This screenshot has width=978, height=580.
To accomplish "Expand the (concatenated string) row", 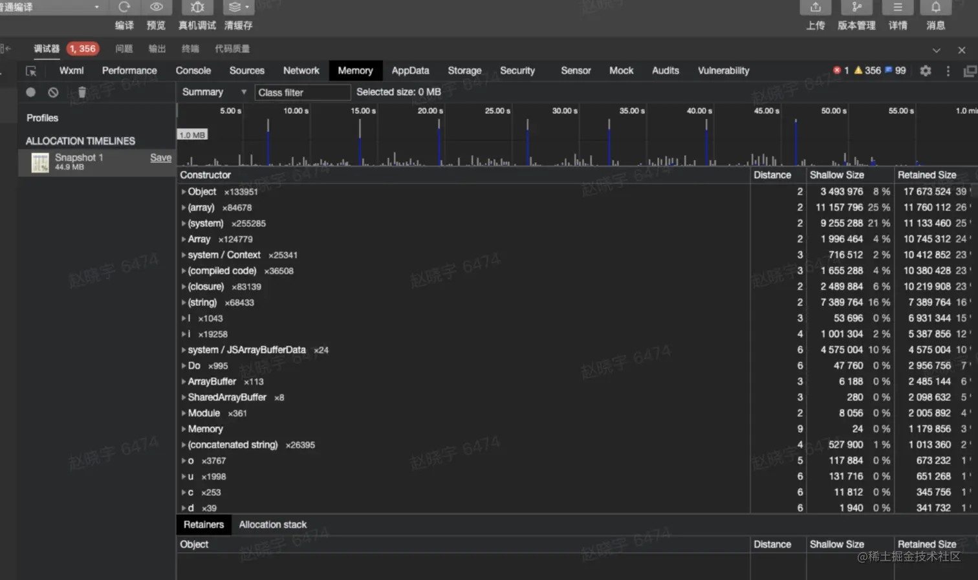I will 184,446.
